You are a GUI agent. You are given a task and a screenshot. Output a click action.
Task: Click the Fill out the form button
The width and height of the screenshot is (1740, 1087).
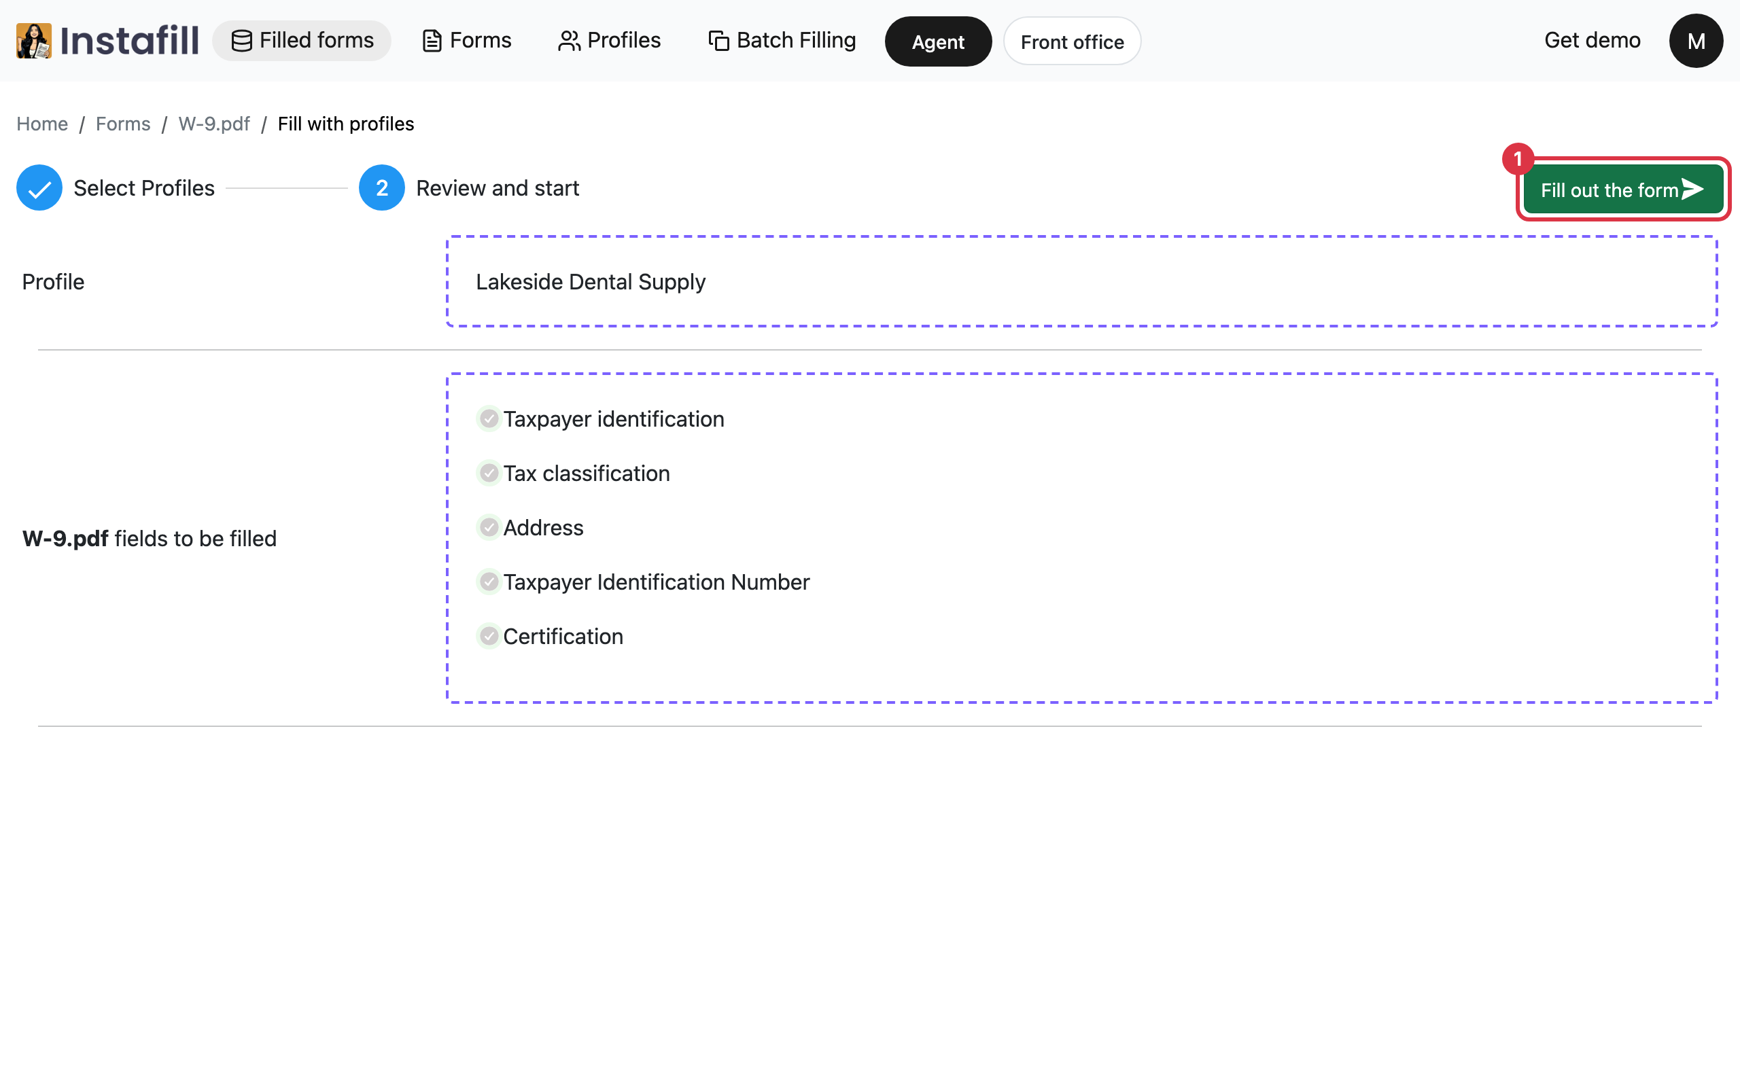pyautogui.click(x=1623, y=190)
